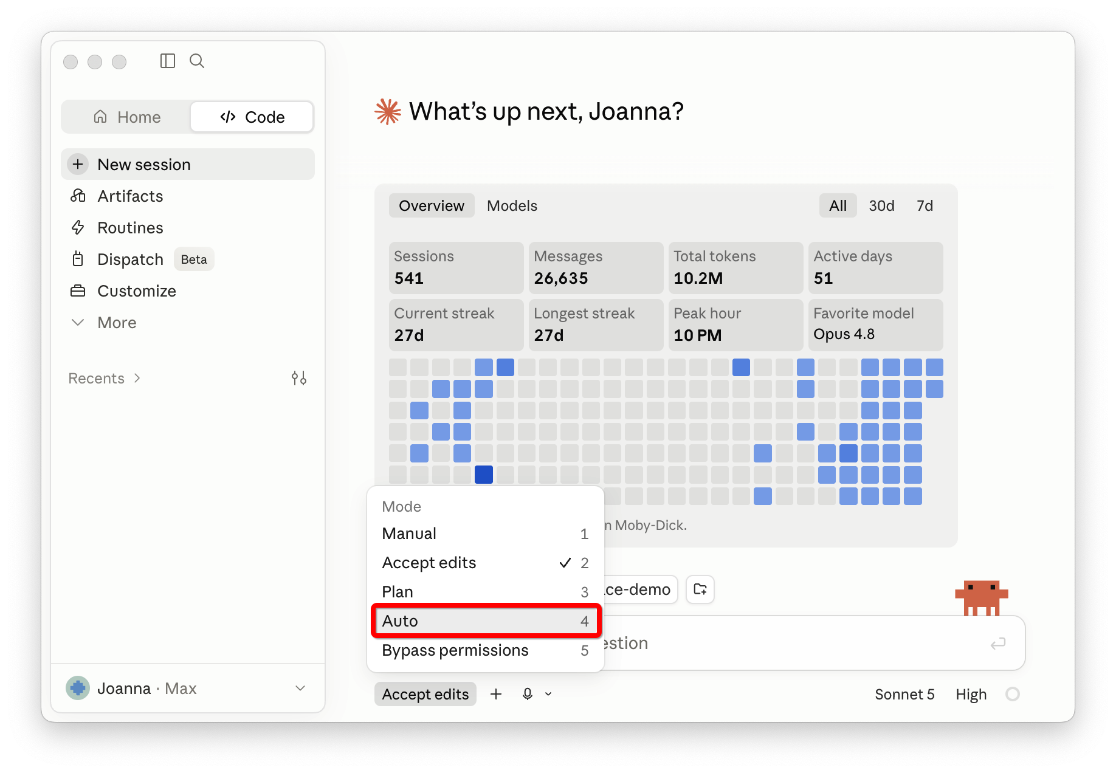The width and height of the screenshot is (1116, 773).
Task: Click the Routines lightning bolt icon
Action: point(78,227)
